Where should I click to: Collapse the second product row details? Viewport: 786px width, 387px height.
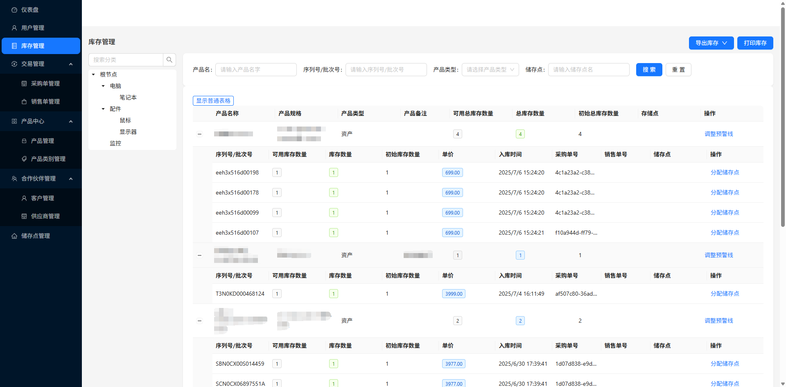tap(199, 255)
